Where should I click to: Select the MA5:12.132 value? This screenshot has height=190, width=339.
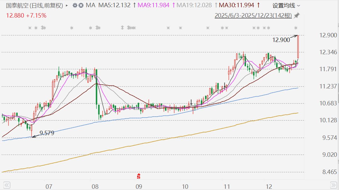114,5
